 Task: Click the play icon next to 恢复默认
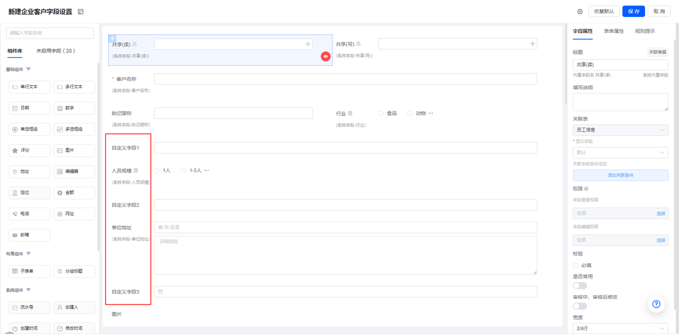pos(580,12)
